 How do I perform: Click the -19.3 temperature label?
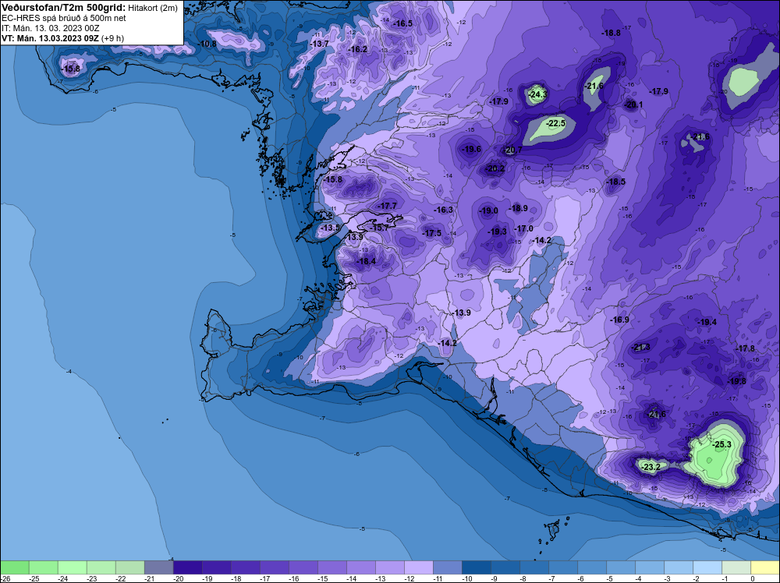[497, 231]
